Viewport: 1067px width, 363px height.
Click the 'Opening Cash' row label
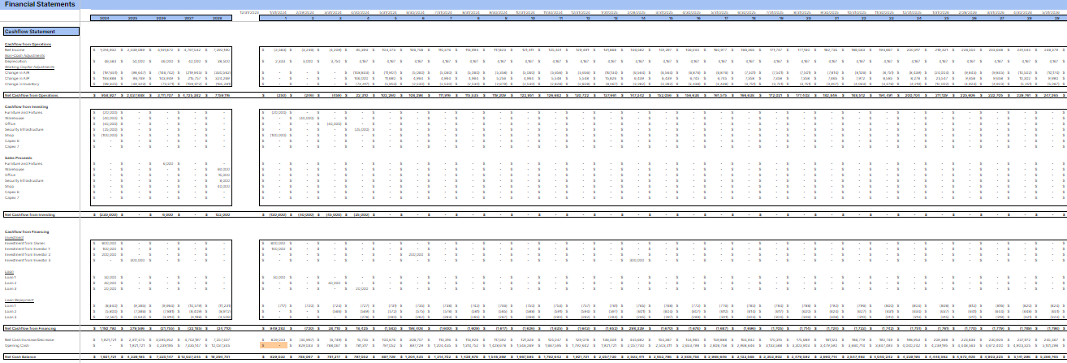[x=15, y=345]
